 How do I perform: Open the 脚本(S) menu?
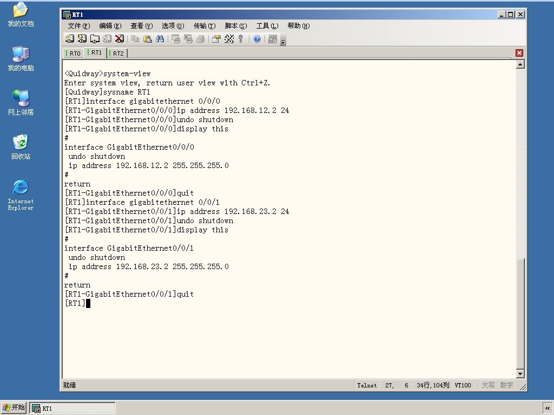click(236, 26)
